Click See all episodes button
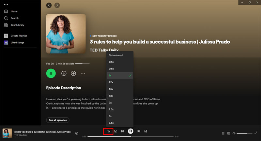 [x=58, y=120]
